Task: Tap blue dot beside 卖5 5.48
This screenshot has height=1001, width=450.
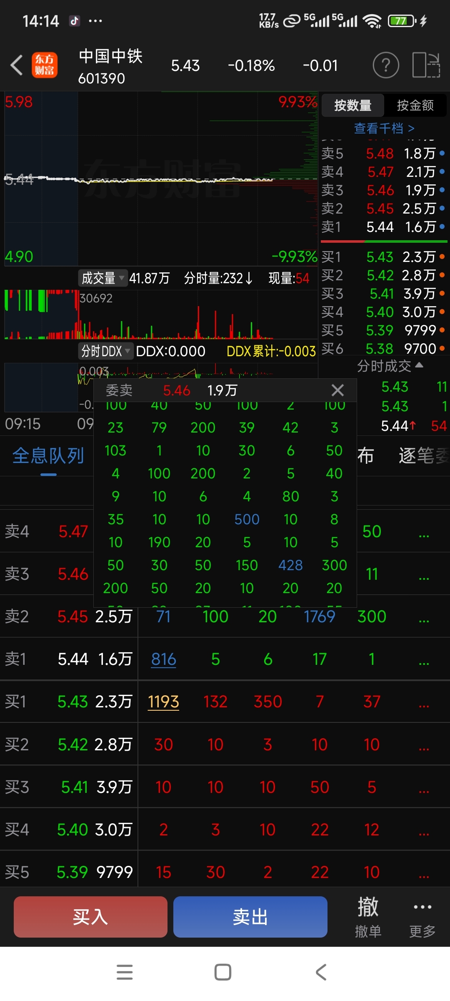Action: [442, 153]
